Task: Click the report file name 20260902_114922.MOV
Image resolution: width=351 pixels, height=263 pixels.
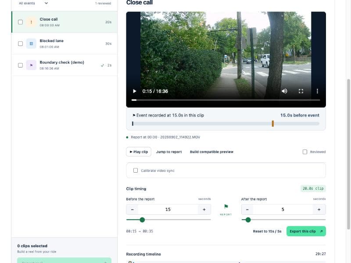Action: pos(180,137)
